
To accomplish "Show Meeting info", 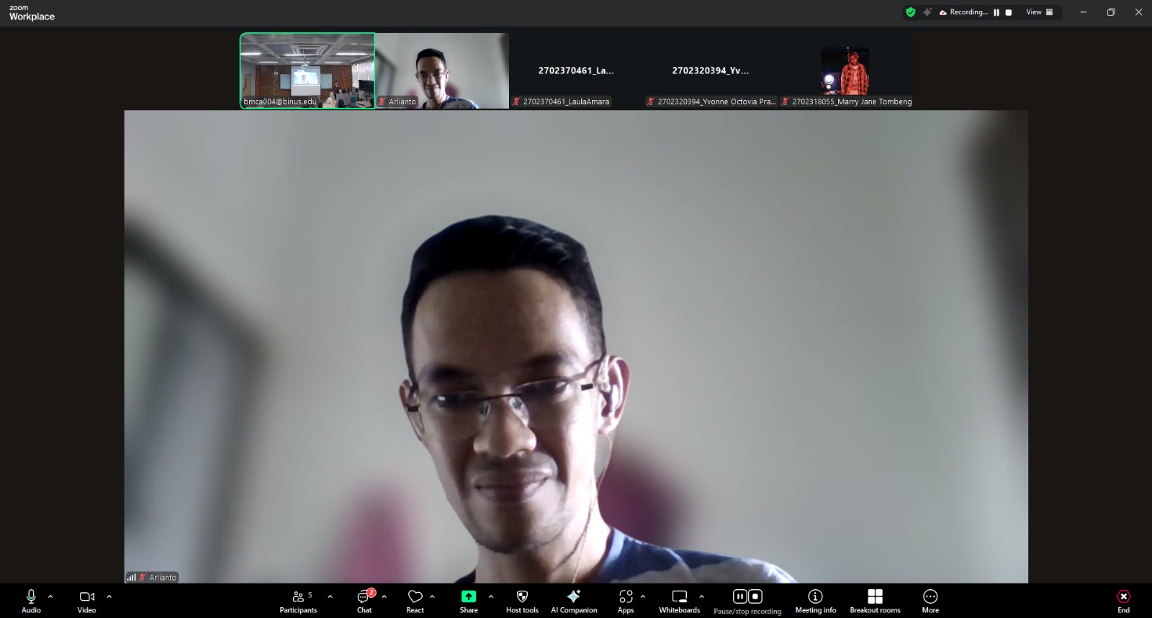I will click(x=815, y=601).
